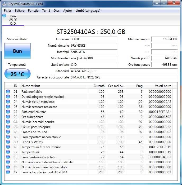Click the drive title ST3250410AS : 250,0 GB
The height and width of the screenshot is (185, 182).
point(91,32)
